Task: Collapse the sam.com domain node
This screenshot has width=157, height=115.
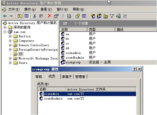Action: pyautogui.click(x=5, y=32)
